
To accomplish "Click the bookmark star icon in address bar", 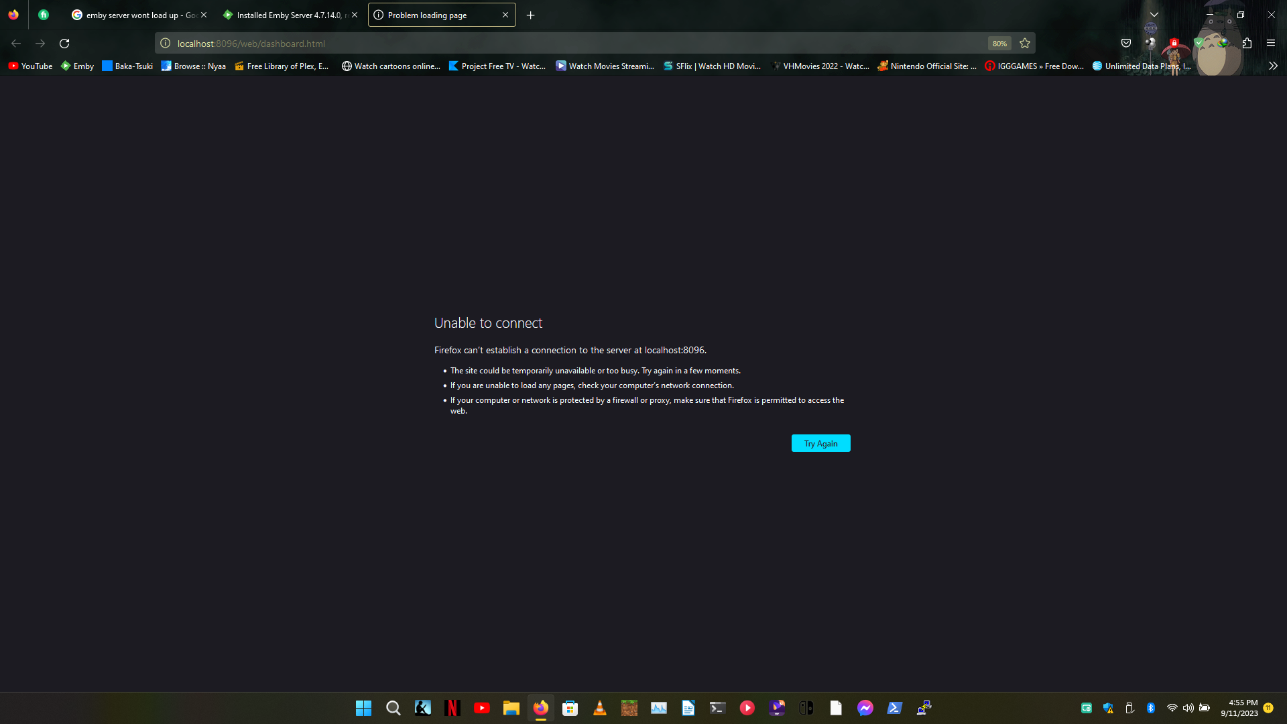I will [1024, 44].
